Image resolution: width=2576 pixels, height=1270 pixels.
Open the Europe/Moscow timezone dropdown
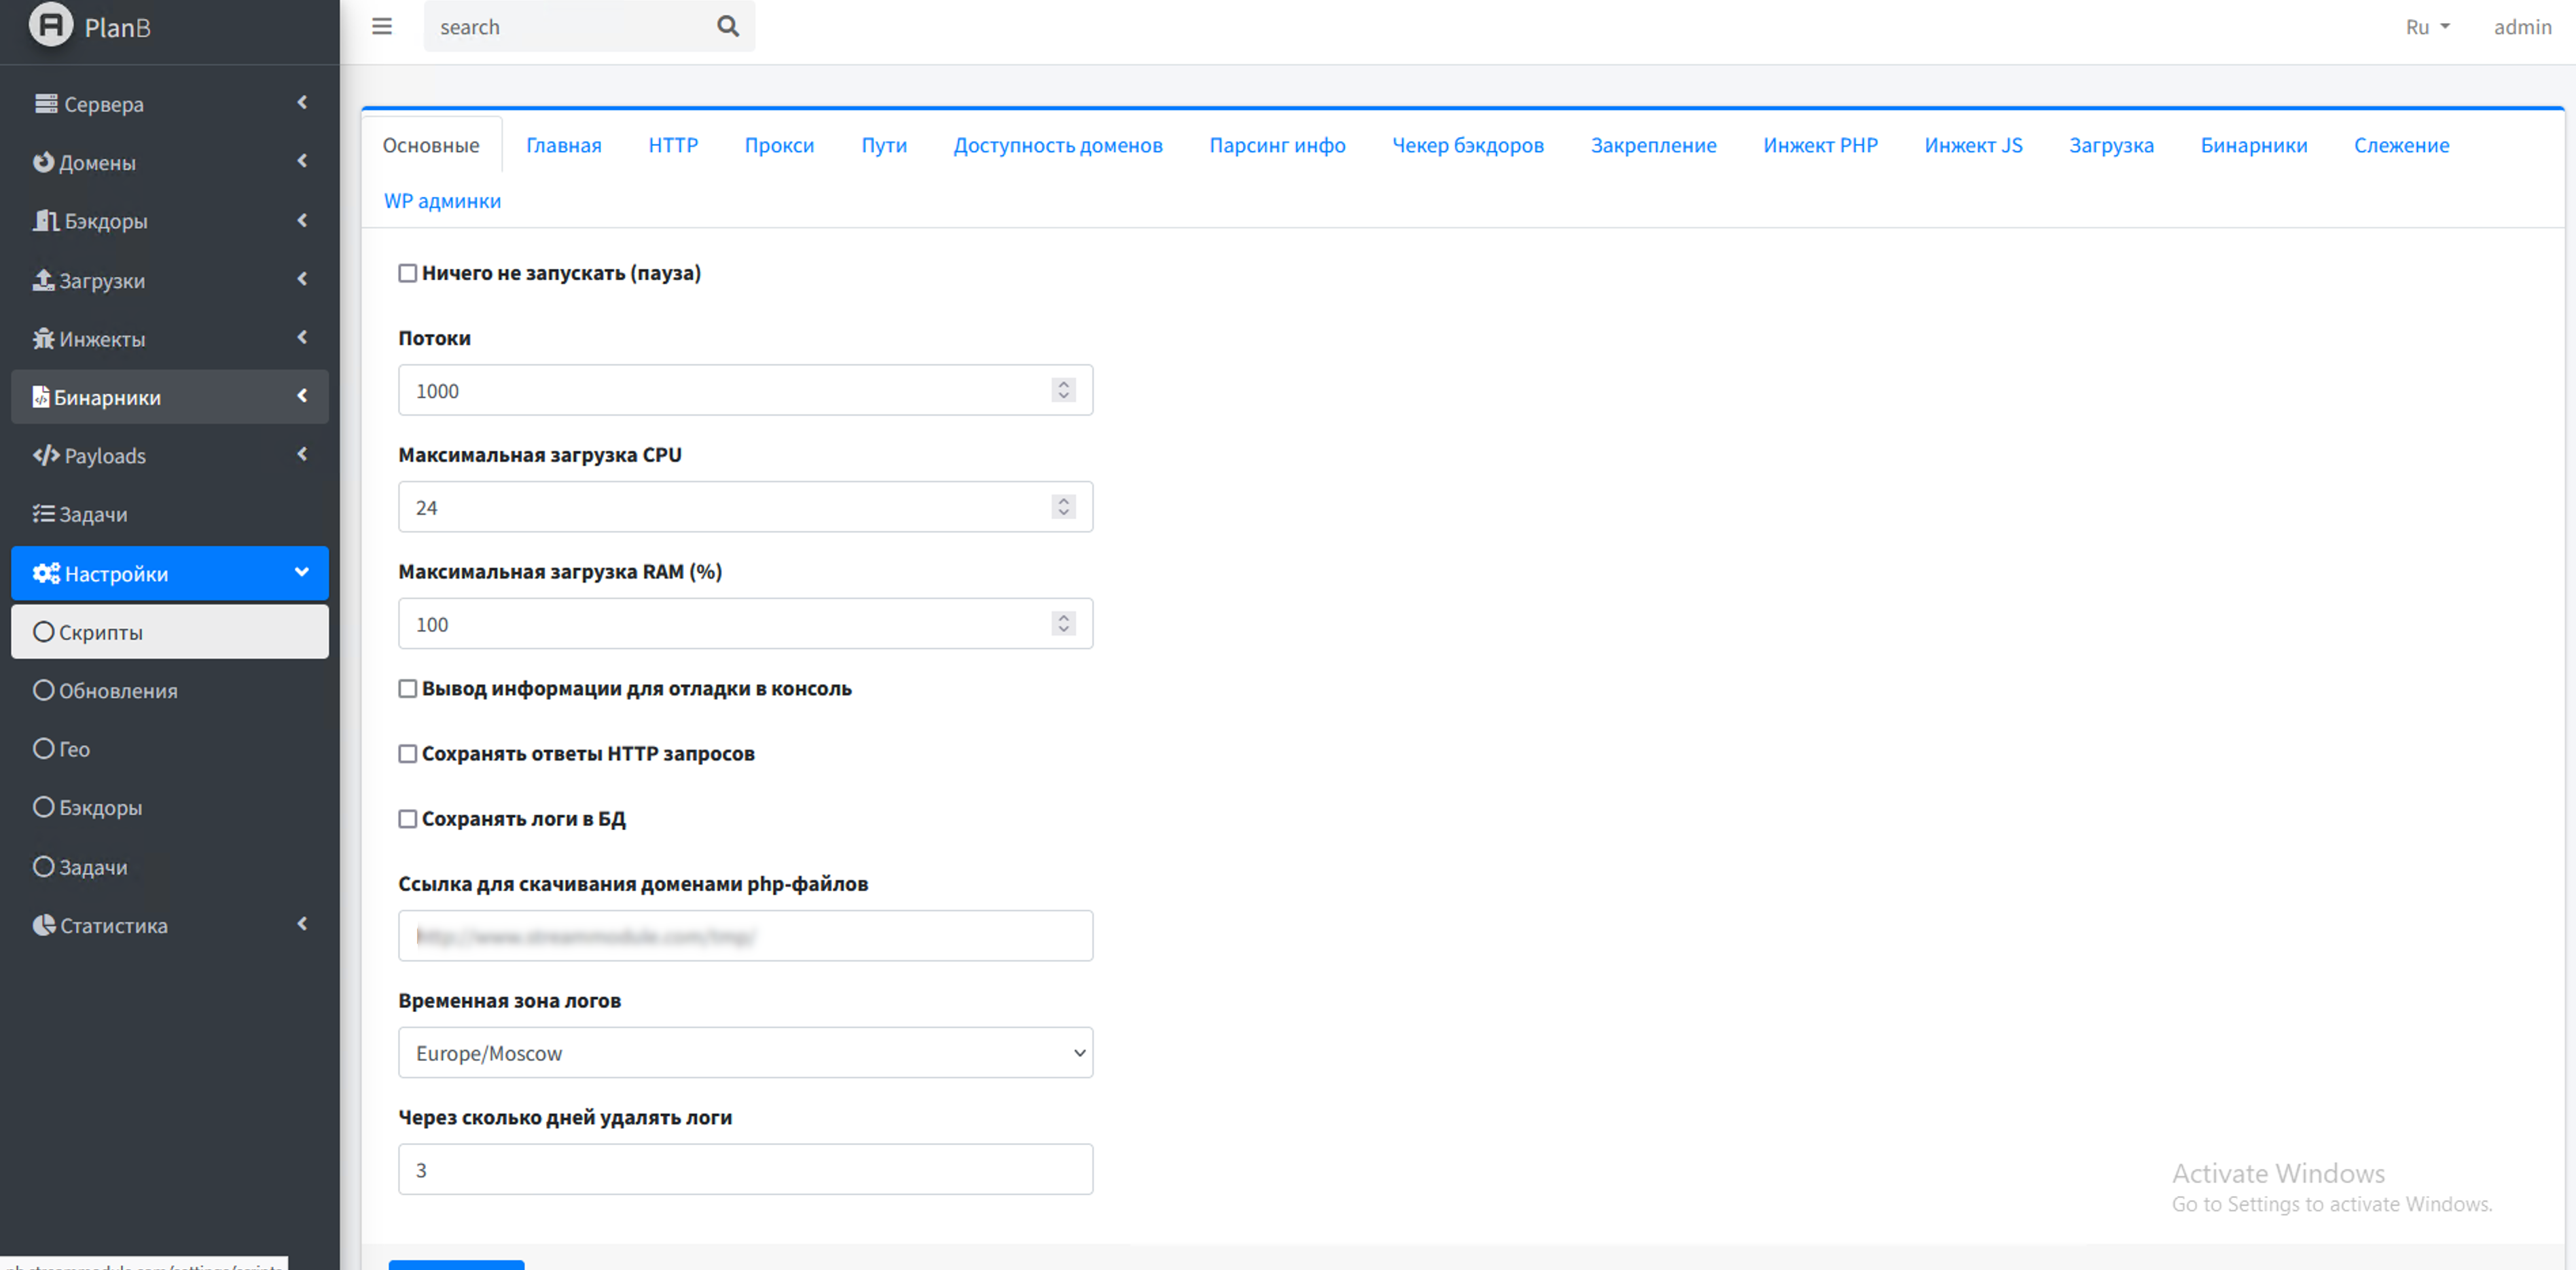tap(745, 1053)
